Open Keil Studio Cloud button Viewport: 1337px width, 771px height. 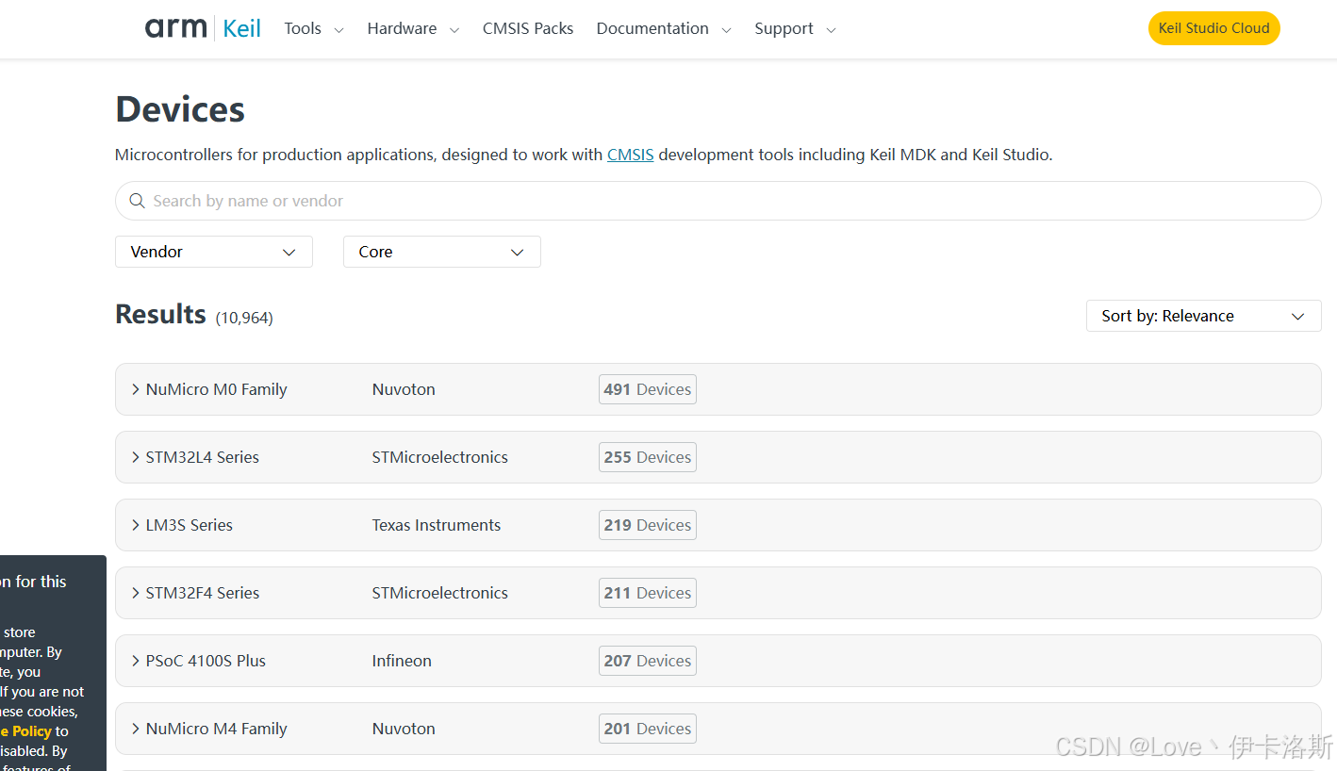[x=1213, y=28]
